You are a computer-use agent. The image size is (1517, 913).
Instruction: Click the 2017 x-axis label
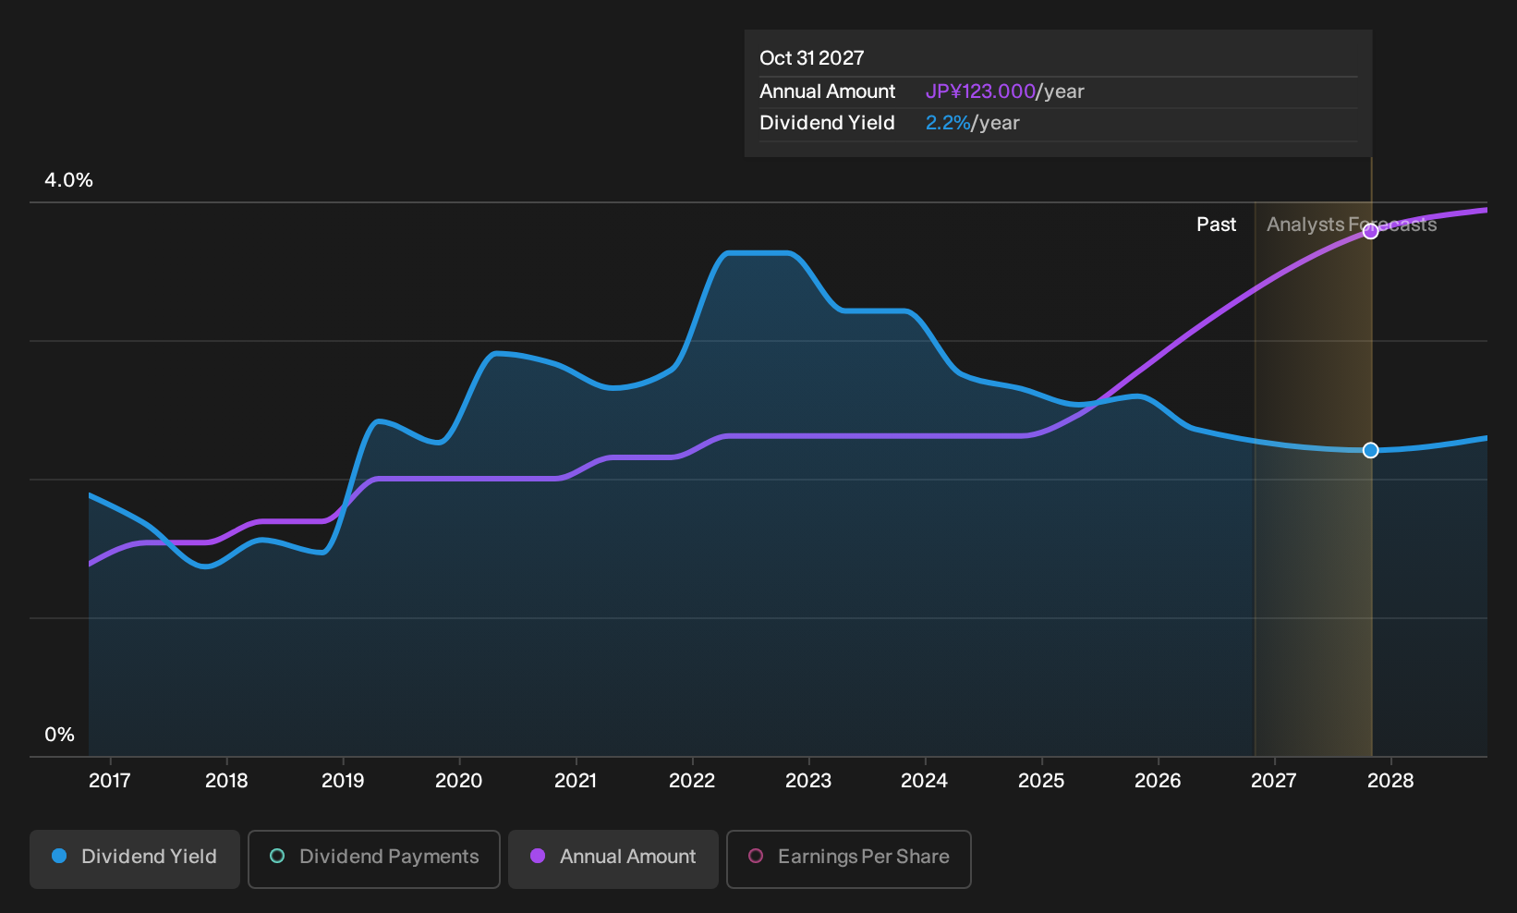tap(109, 781)
